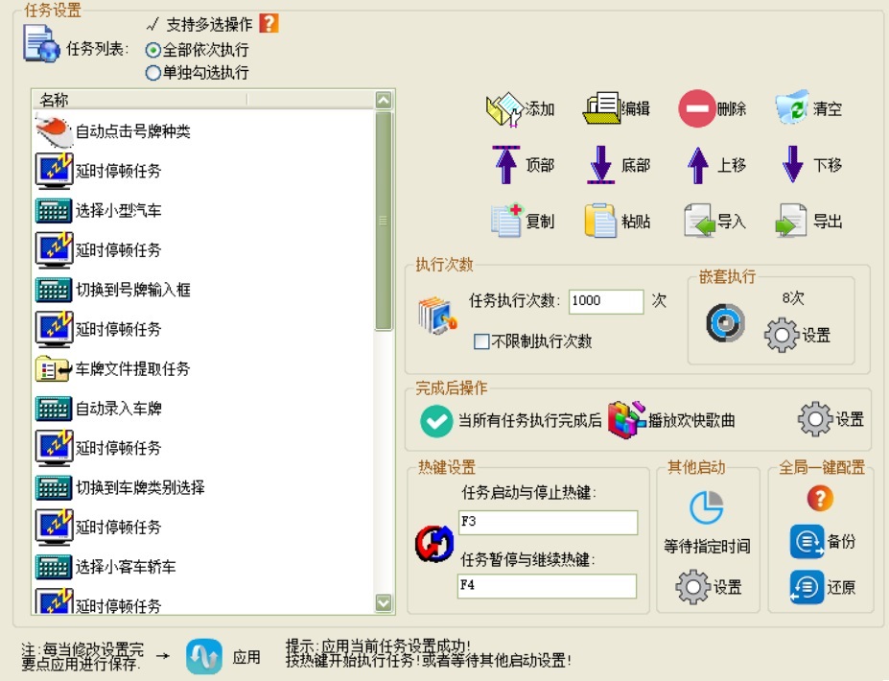This screenshot has height=681, width=889.
Task: Click the 备份 (Backup) icon
Action: point(807,541)
